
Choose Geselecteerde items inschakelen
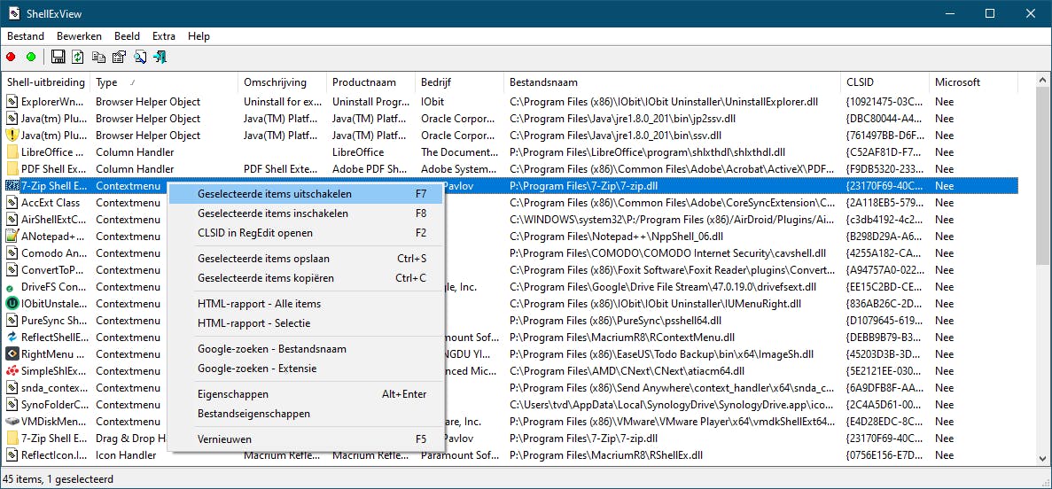coord(305,213)
